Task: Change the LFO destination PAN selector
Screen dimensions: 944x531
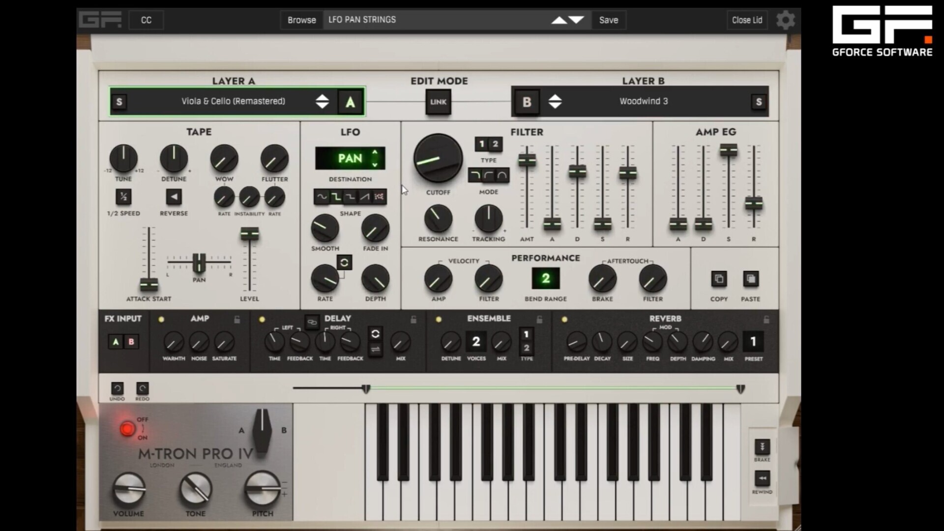Action: 350,158
